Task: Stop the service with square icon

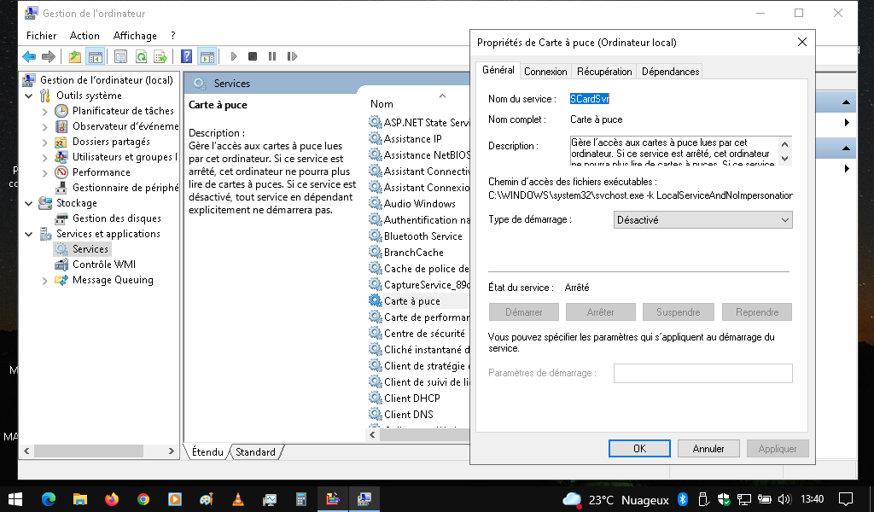Action: coord(253,56)
